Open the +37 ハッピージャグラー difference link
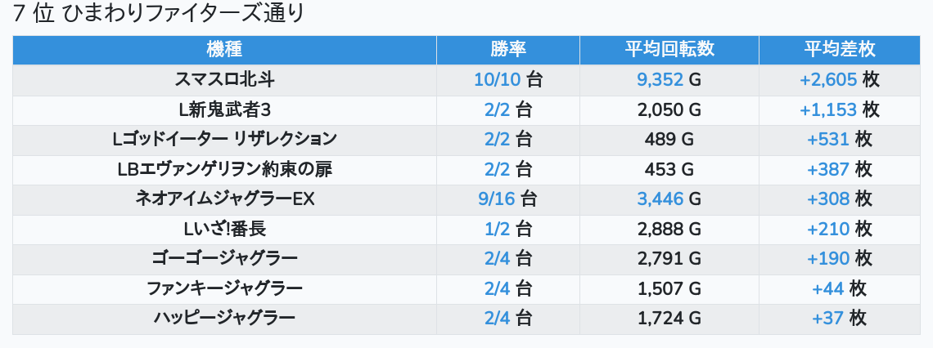Image resolution: width=933 pixels, height=348 pixels. coord(827,319)
